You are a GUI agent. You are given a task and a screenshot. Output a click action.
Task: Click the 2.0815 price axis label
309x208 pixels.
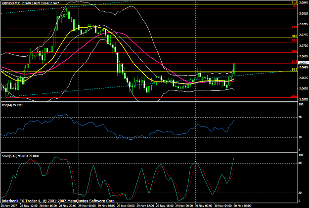click(x=304, y=14)
